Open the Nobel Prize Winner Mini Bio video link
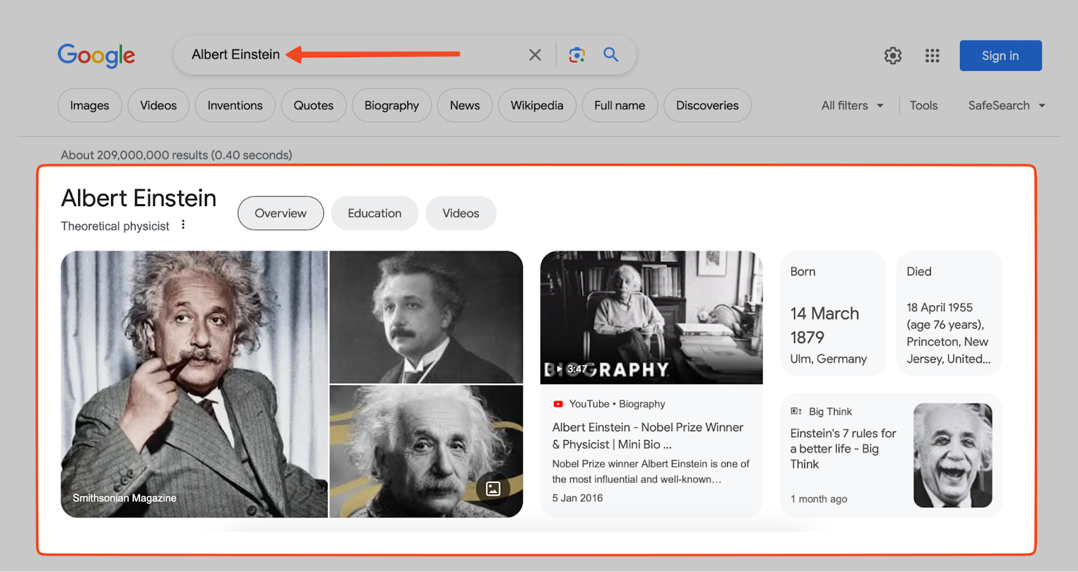The width and height of the screenshot is (1078, 572). pyautogui.click(x=647, y=436)
